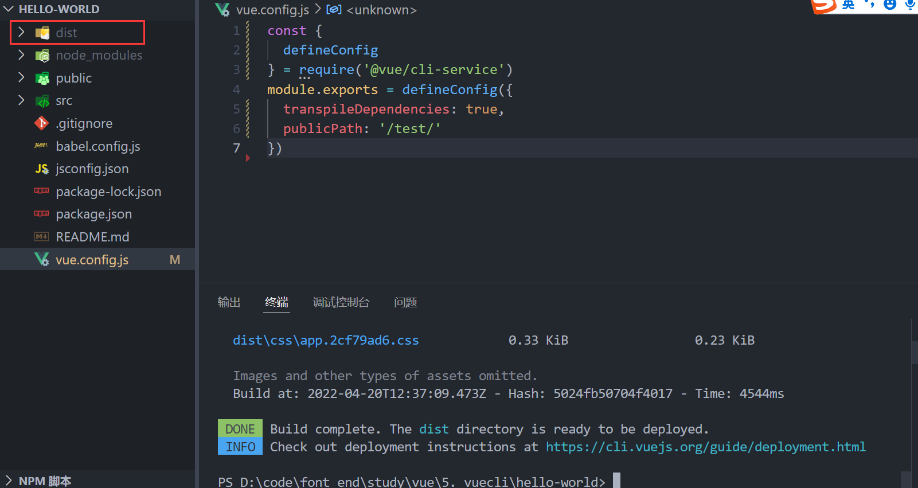Click the Hash value 5024fb50704f4017
The height and width of the screenshot is (488, 918).
tap(613, 393)
